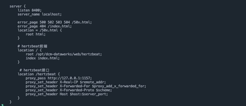Screen dimensions: 246x106
Task: Click the server_name localhost value
Action: pyautogui.click(x=52, y=14)
